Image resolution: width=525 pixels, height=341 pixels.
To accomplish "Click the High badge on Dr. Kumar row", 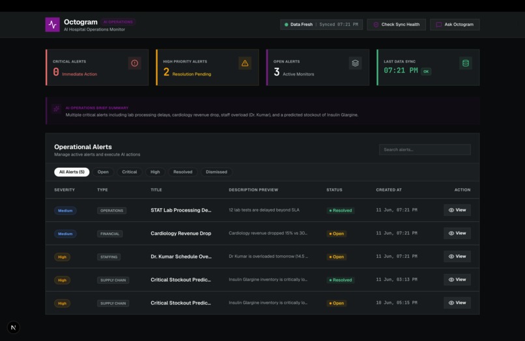I will click(63, 257).
